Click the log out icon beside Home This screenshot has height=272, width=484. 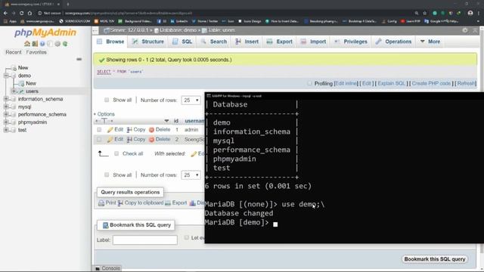(35, 44)
